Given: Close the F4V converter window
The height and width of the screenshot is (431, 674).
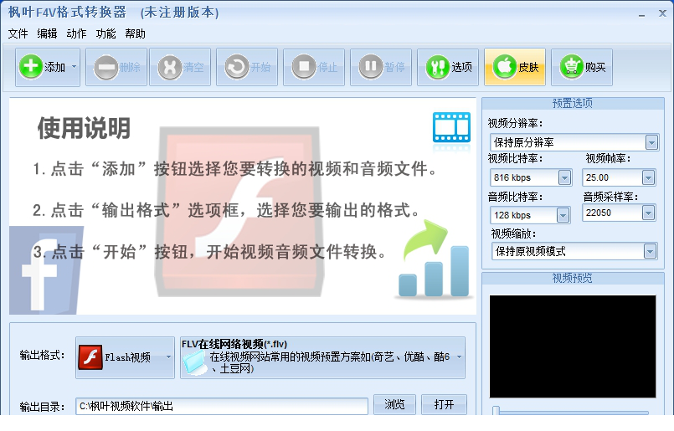Looking at the screenshot, I should [x=662, y=13].
